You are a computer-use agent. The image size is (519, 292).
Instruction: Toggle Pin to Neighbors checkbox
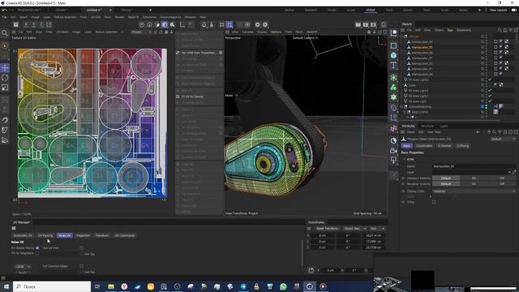click(x=37, y=253)
